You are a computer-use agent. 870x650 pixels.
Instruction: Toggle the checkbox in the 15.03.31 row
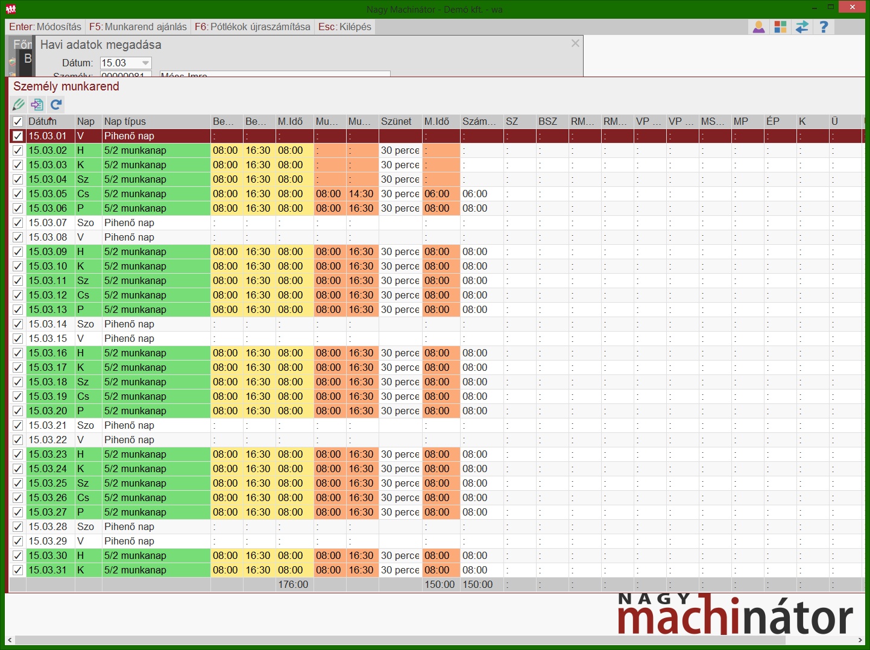tap(18, 570)
